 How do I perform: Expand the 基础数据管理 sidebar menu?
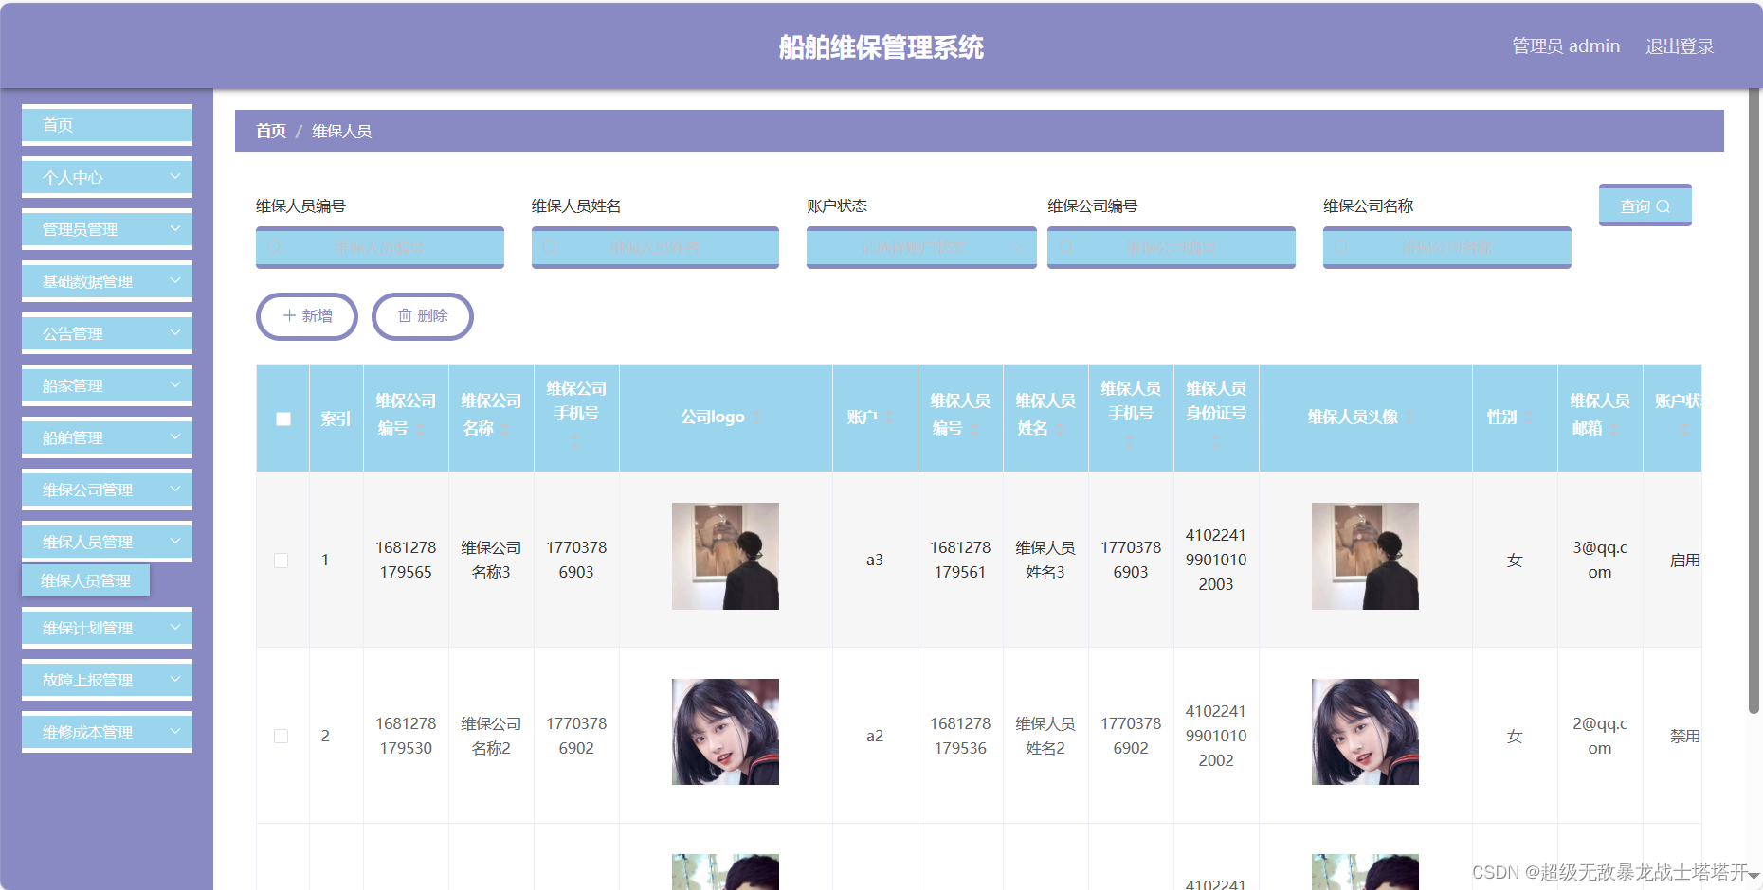click(x=107, y=281)
